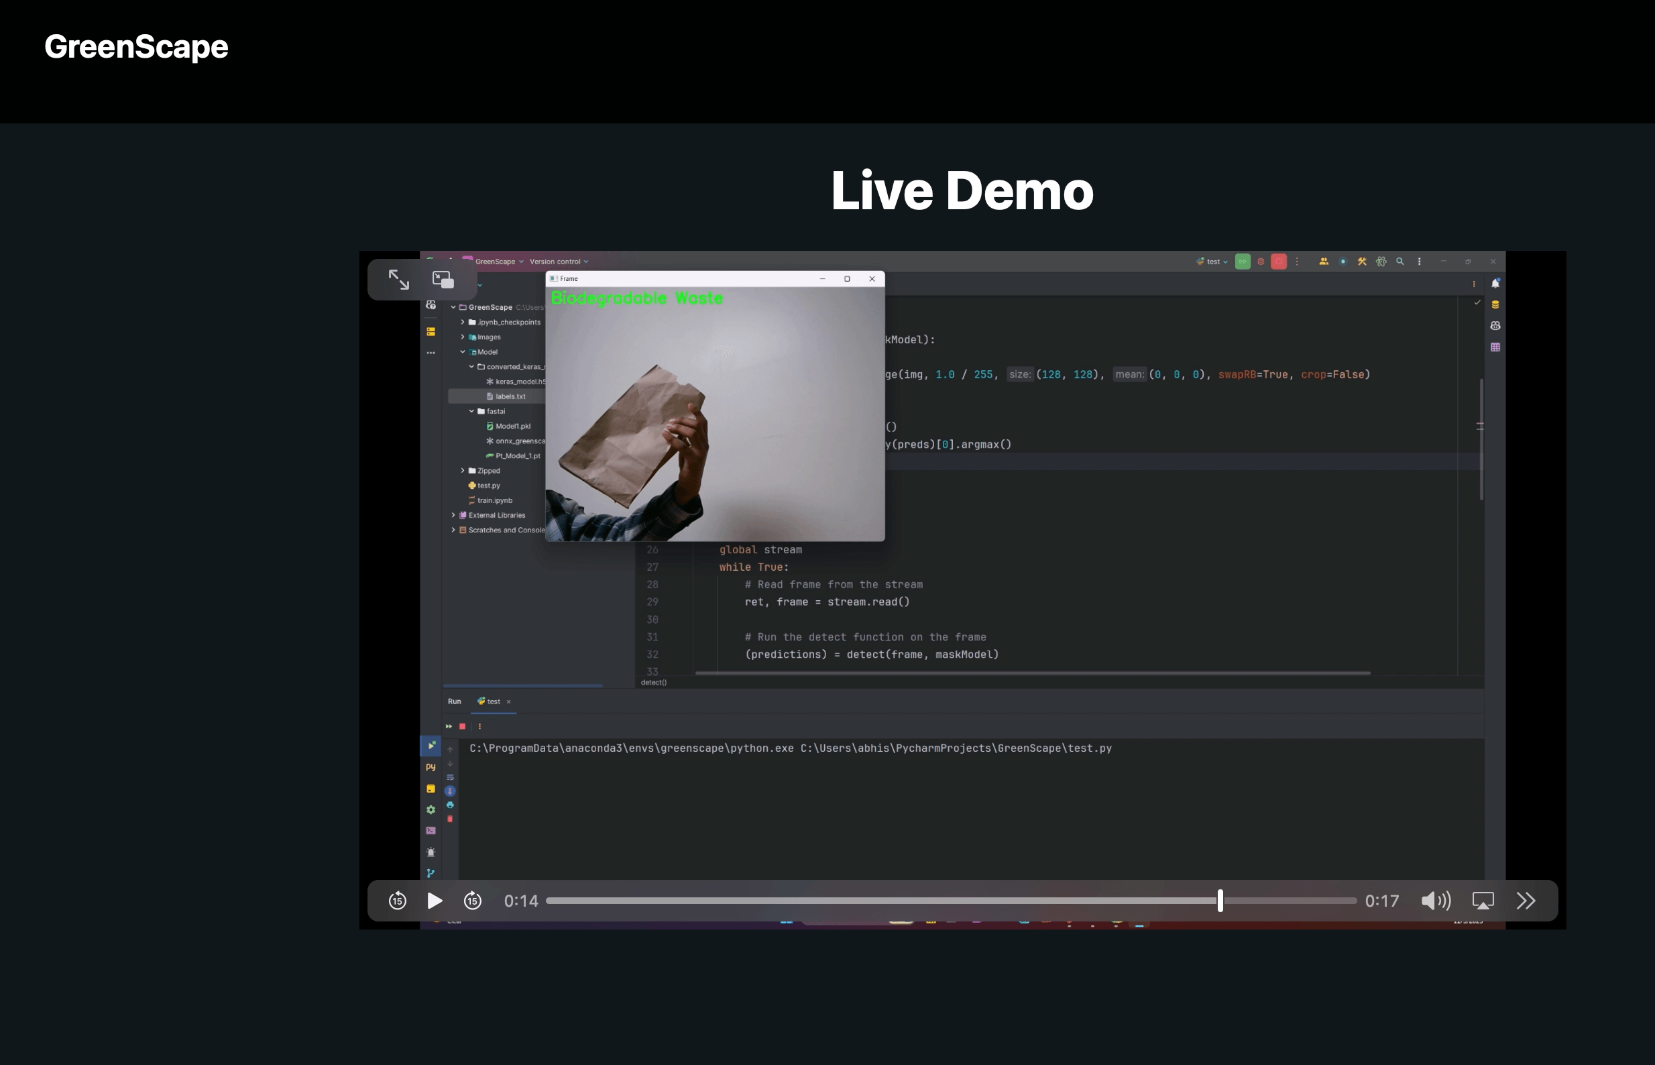
Task: Open the AI assistant atom-shaped icon
Action: coord(1381,262)
